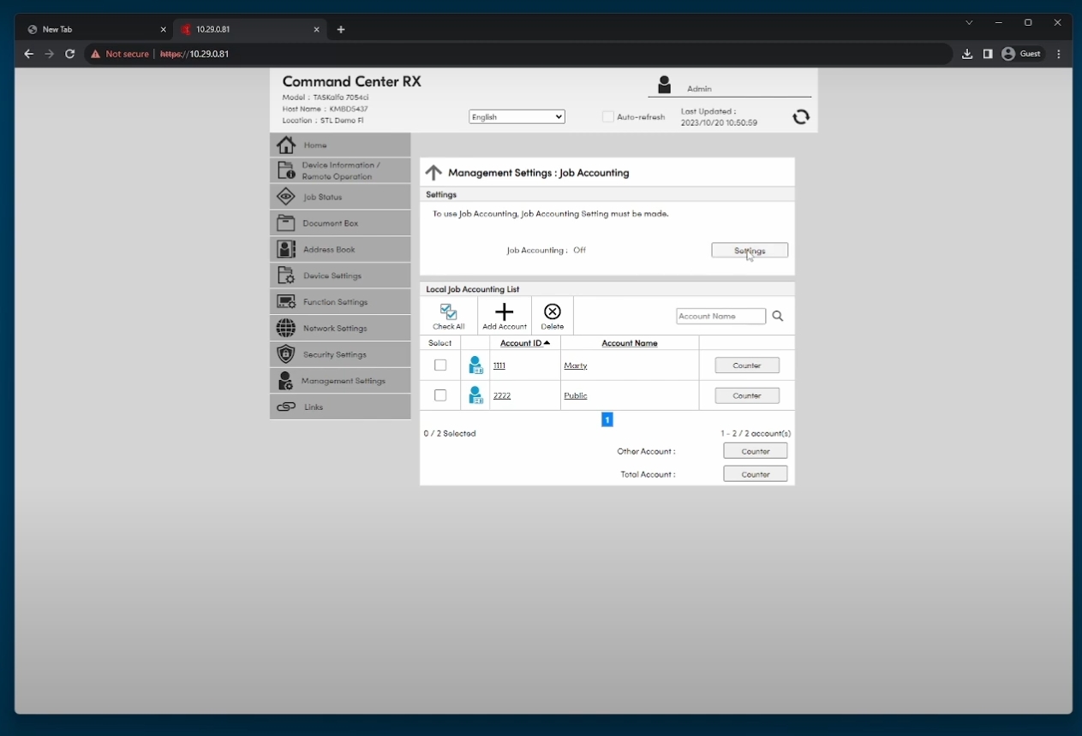Open the Chrome tab search chevron
The image size is (1082, 736).
click(x=969, y=23)
